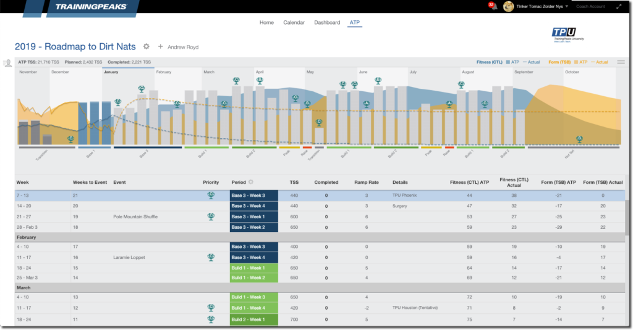Click the table's vertical scrollbar
Screen dimensions: 633x330
click(x=627, y=218)
